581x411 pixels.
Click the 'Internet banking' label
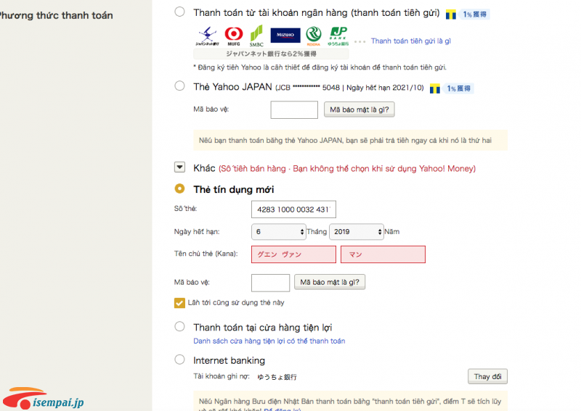229,360
